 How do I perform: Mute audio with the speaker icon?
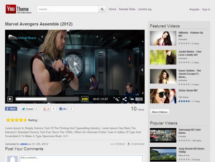pos(132,99)
